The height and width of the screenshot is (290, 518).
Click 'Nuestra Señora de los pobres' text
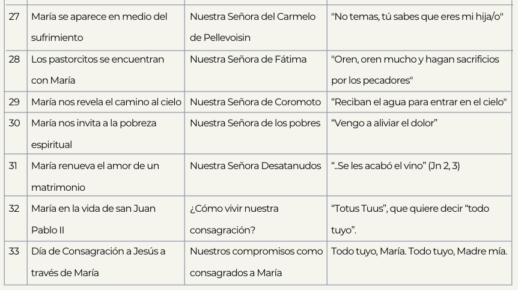click(x=255, y=123)
